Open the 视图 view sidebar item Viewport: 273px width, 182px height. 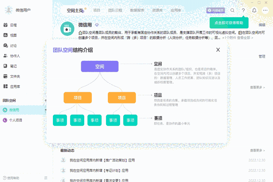(10, 36)
